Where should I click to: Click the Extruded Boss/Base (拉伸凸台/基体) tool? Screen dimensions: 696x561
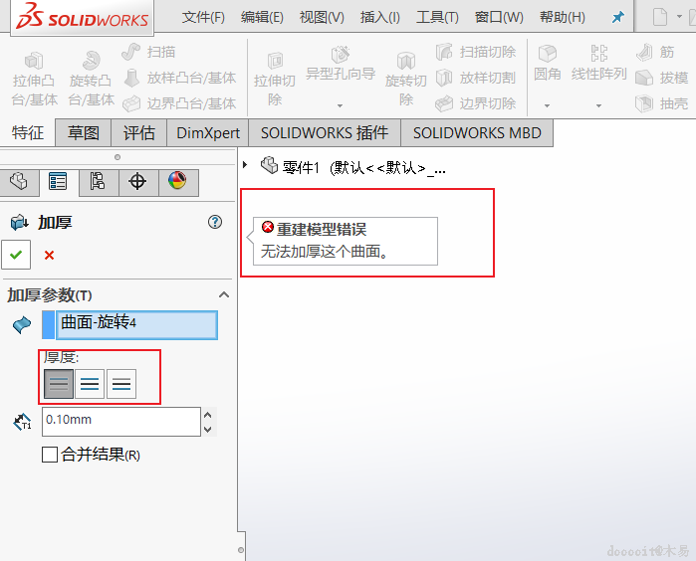(34, 79)
